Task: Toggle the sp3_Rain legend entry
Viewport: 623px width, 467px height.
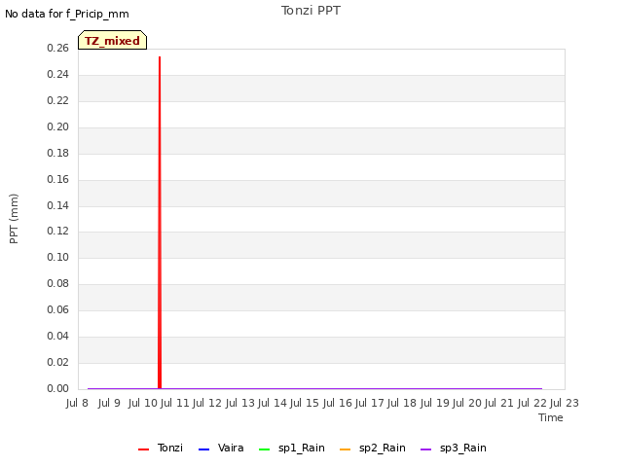Action: (x=453, y=448)
